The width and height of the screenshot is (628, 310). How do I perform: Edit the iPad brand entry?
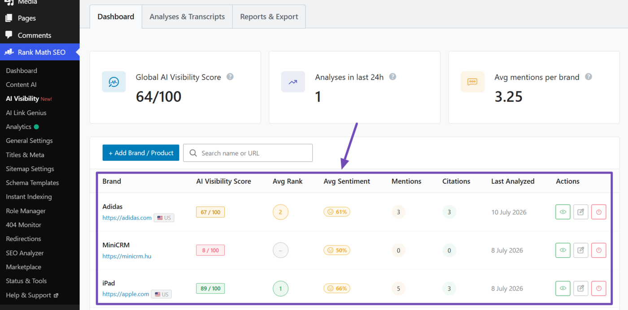580,288
